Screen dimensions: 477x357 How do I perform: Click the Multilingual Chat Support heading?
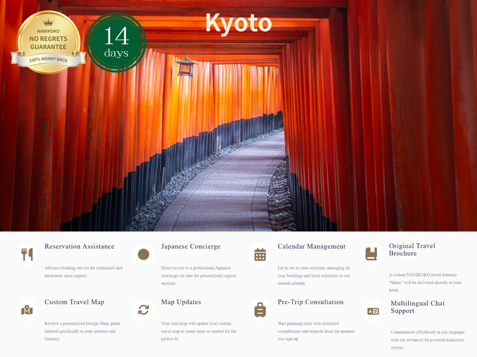[417, 307]
